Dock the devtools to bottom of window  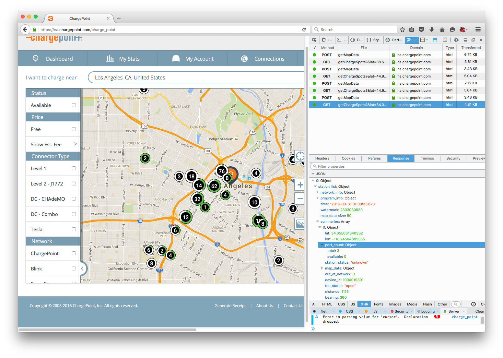pyautogui.click(x=465, y=40)
